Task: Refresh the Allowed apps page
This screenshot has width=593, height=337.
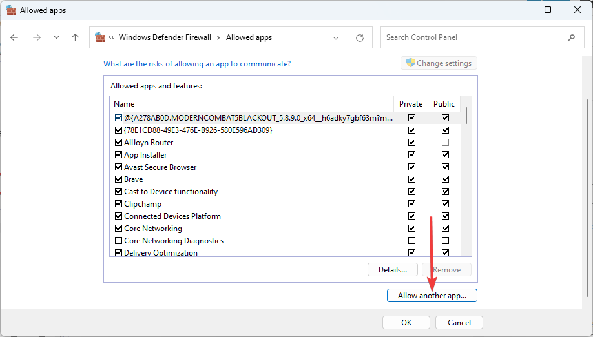Action: (360, 38)
